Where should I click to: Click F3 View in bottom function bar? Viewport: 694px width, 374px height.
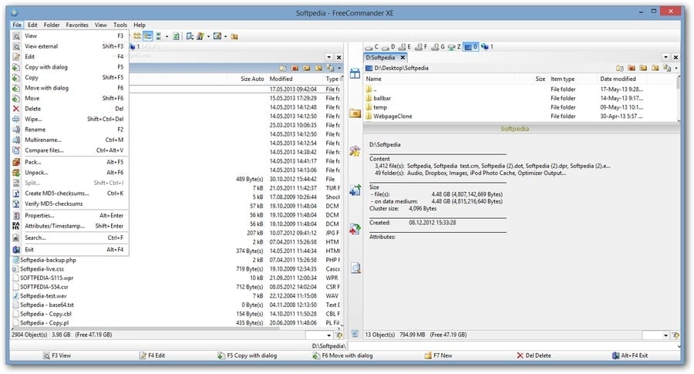point(57,355)
